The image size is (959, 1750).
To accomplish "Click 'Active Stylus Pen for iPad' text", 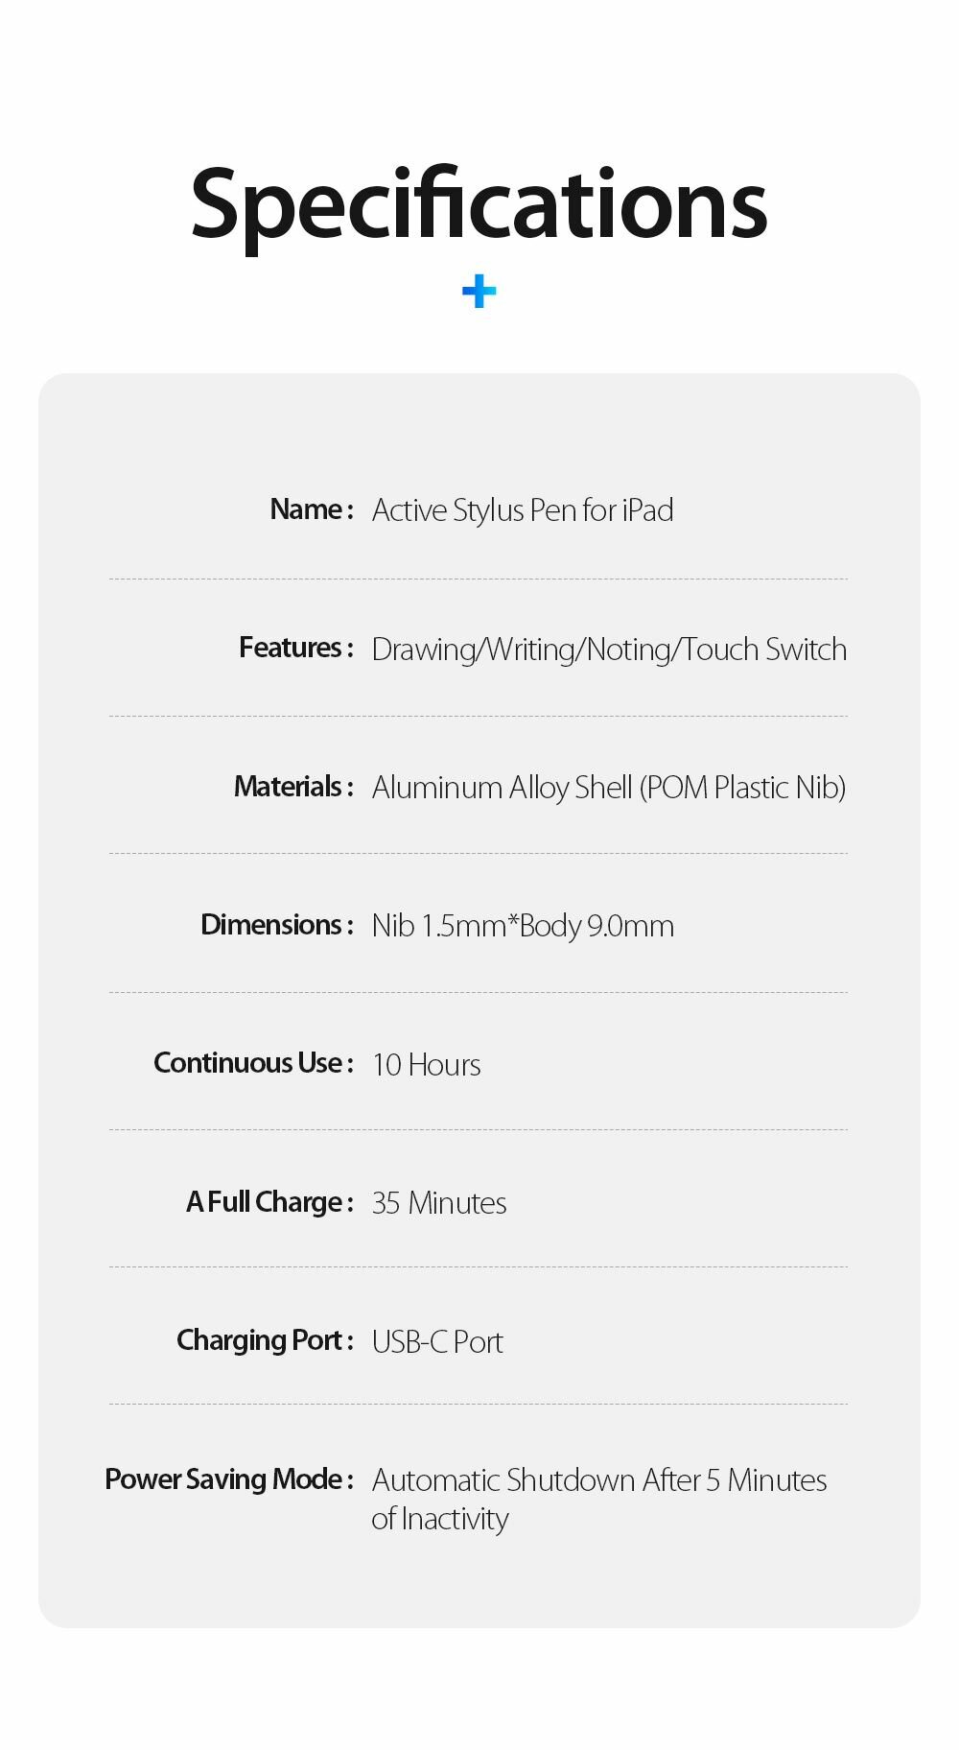I will 523,510.
